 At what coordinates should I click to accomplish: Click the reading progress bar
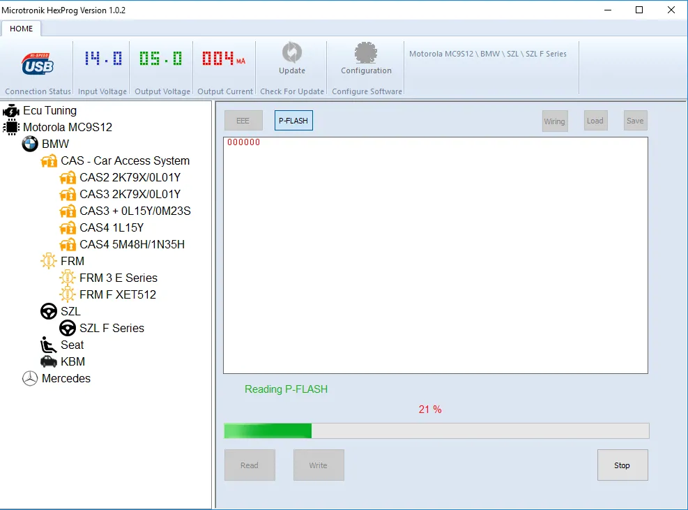tap(436, 431)
